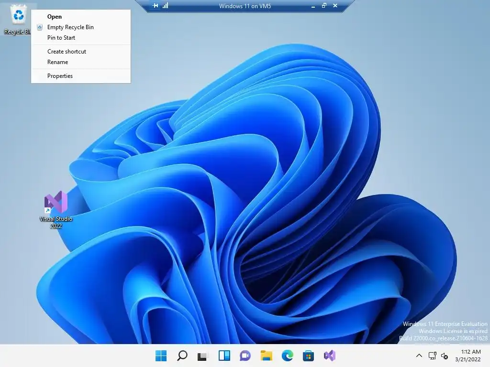Click the signal strength icon on connection bar
The height and width of the screenshot is (367, 490).
[x=165, y=6]
